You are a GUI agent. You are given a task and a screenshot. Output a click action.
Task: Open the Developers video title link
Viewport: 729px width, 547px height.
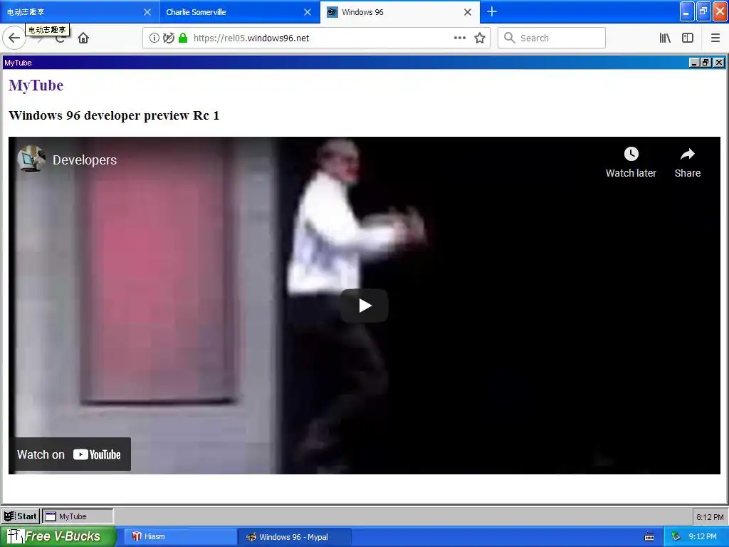click(x=85, y=160)
